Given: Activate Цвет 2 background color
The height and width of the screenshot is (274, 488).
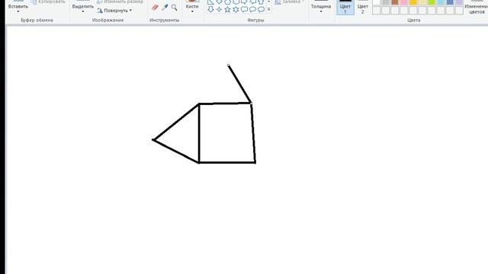Looking at the screenshot, I should pyautogui.click(x=363, y=8).
